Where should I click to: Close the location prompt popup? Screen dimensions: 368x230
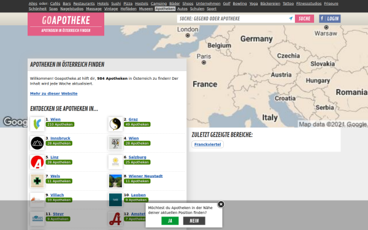click(221, 204)
